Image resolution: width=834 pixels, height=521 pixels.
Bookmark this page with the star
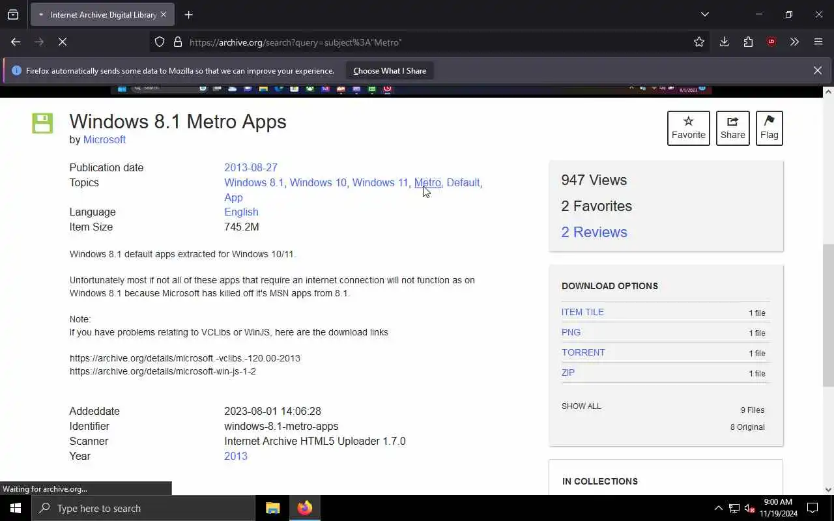pyautogui.click(x=699, y=42)
